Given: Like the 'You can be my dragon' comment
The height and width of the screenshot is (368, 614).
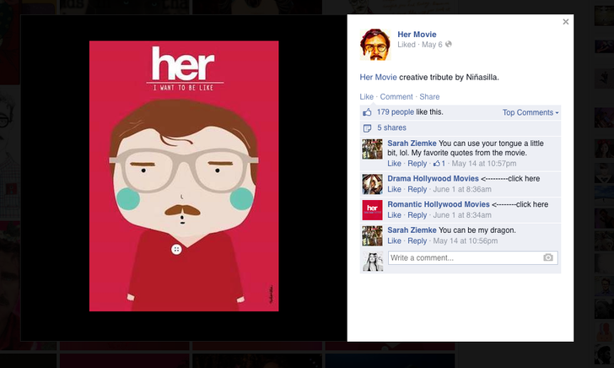Looking at the screenshot, I should point(395,241).
